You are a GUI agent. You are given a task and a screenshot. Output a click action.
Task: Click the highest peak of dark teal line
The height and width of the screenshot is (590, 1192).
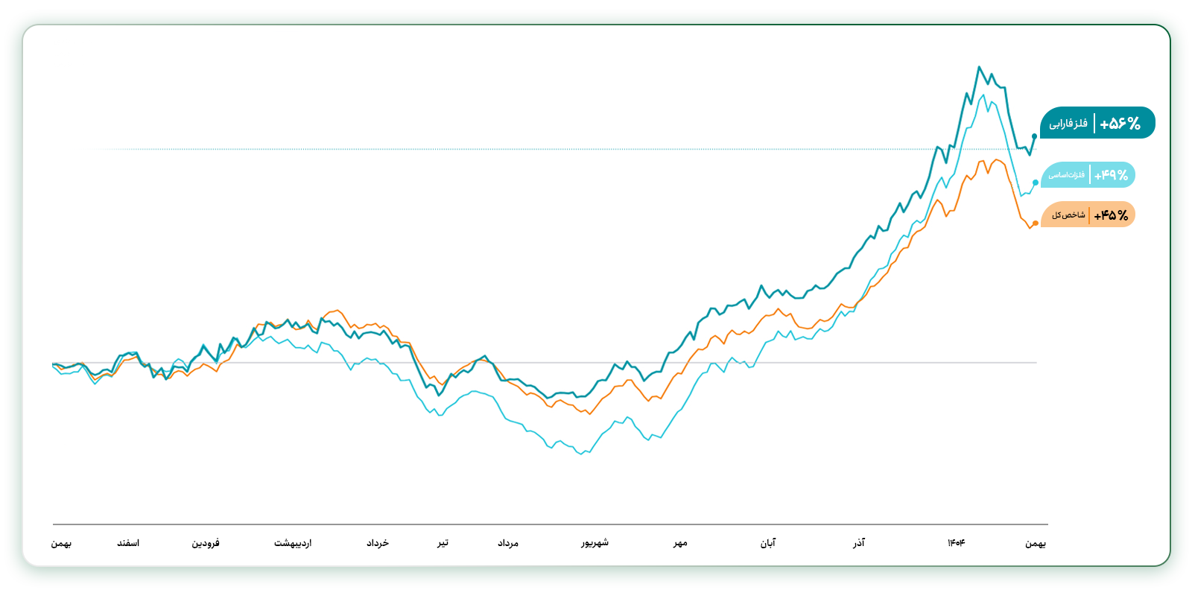click(x=979, y=67)
